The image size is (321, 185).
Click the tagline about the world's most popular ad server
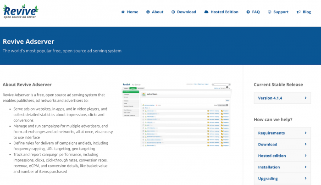point(62,51)
